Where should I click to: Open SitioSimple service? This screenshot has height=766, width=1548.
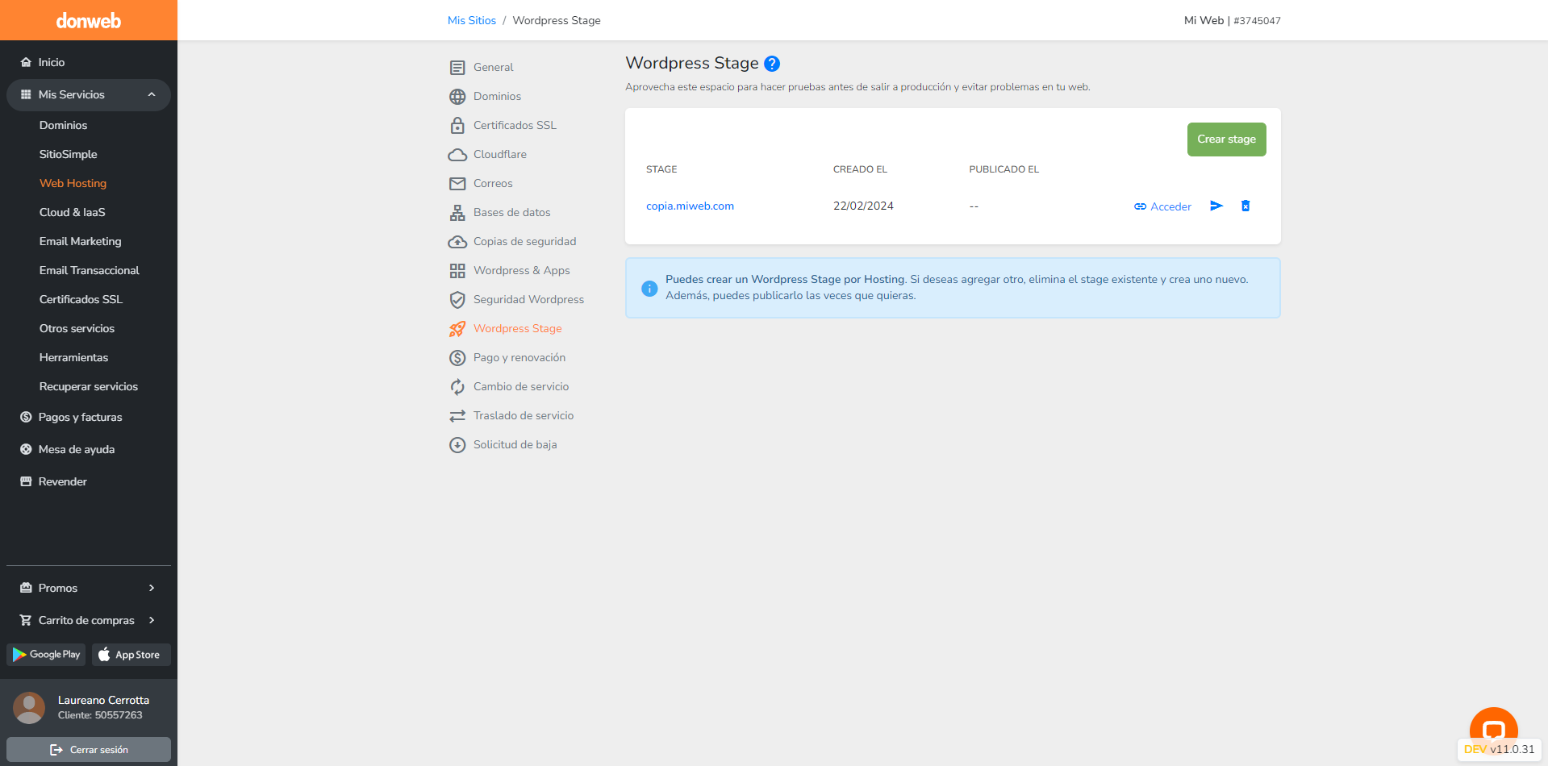pos(68,154)
